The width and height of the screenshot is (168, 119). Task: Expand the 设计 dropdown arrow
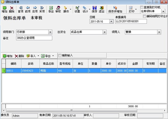89,9
